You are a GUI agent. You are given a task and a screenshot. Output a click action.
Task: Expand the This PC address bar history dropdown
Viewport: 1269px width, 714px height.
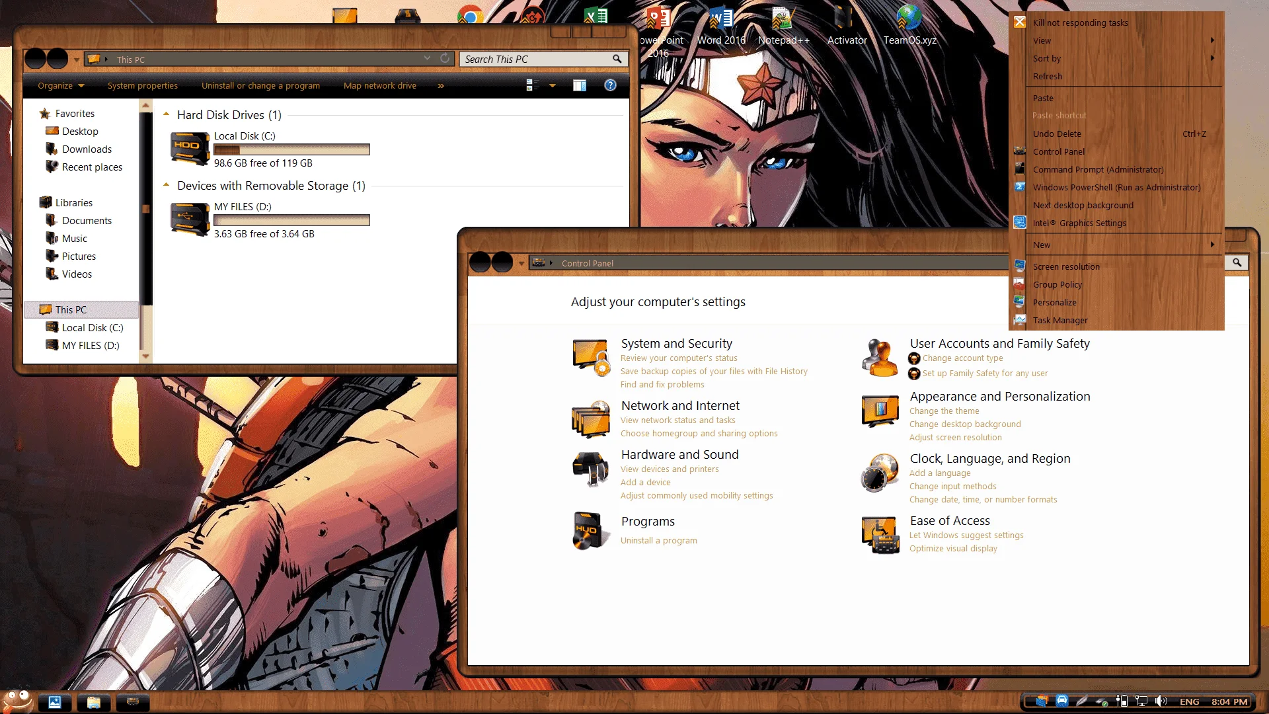[428, 58]
